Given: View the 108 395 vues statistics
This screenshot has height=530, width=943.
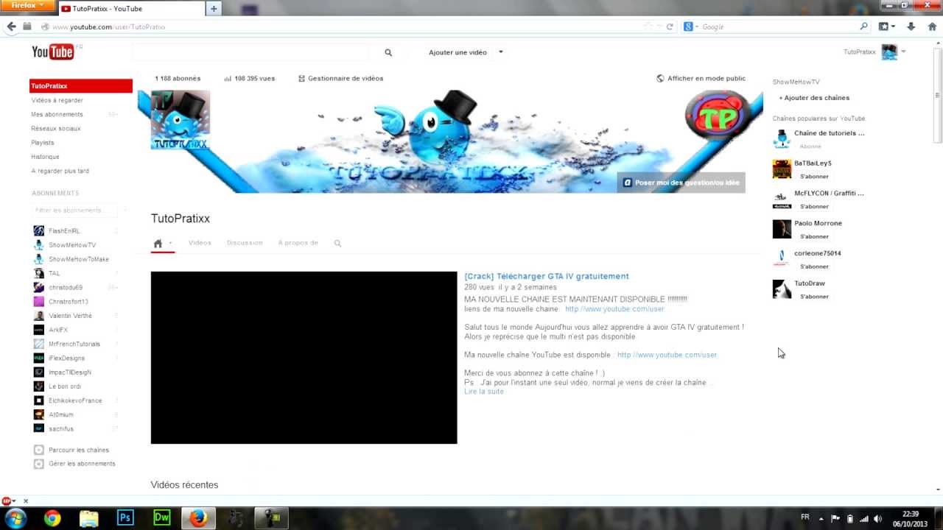Looking at the screenshot, I should 249,78.
